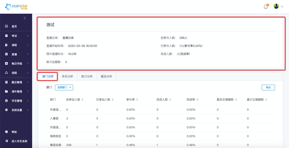289x148 pixels.
Task: Click the 系统设置 gear icon
Action: 6,110
